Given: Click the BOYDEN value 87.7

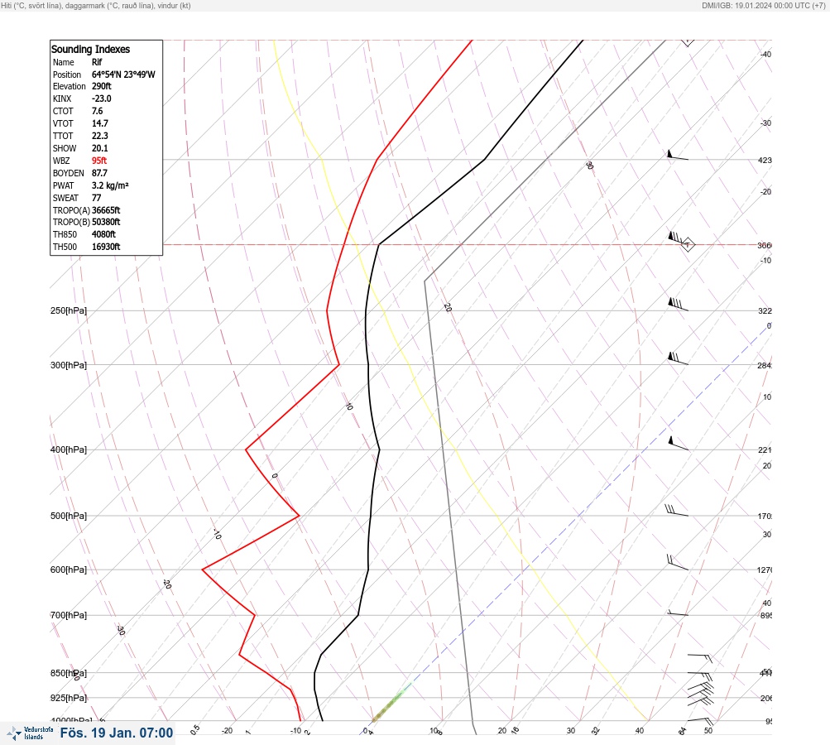Looking at the screenshot, I should point(99,173).
